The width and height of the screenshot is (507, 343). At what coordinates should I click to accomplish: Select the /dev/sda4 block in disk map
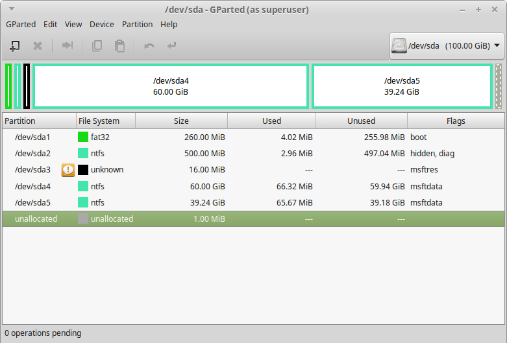pyautogui.click(x=171, y=86)
